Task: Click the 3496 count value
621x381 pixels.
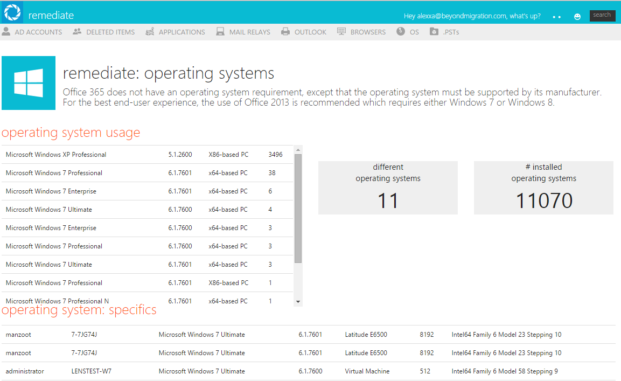Action: pos(275,155)
